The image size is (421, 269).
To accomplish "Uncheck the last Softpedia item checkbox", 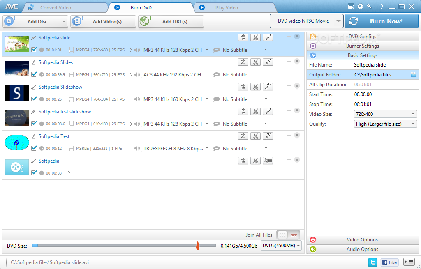I will tap(34, 173).
